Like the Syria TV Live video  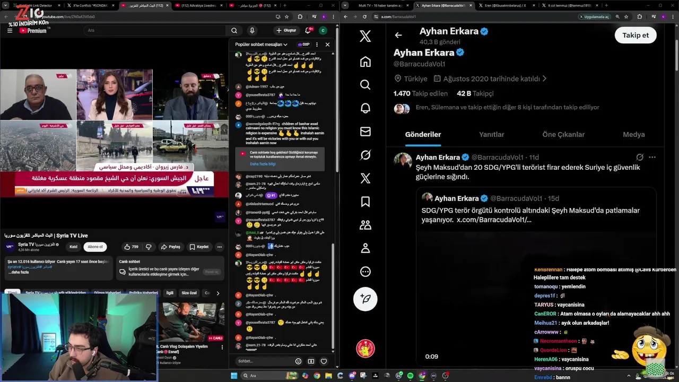pos(131,247)
